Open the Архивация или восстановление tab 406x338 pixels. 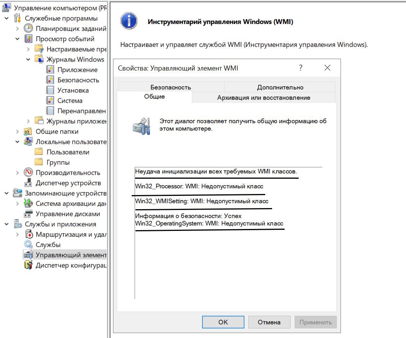coord(263,98)
